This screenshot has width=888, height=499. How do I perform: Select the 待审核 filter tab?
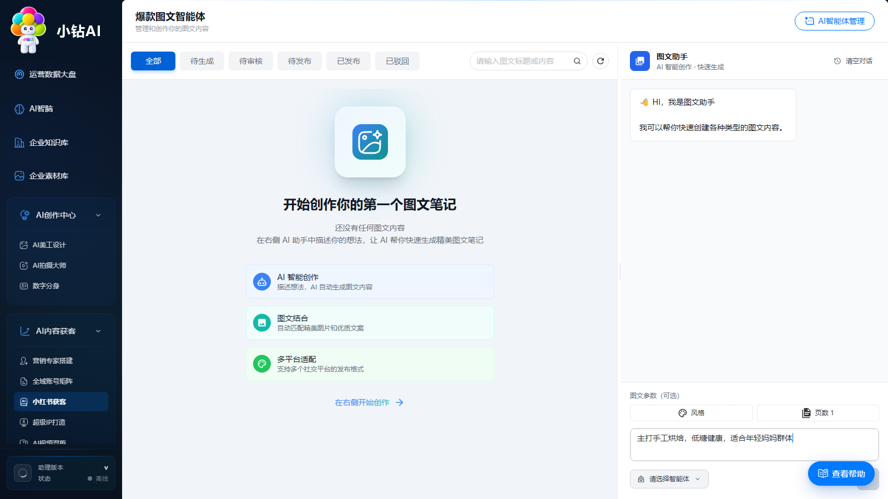pyautogui.click(x=251, y=61)
